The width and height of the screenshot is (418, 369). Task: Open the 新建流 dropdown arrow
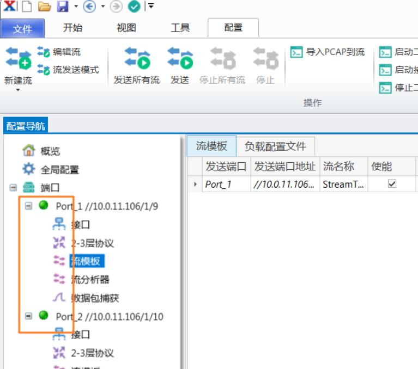18,90
